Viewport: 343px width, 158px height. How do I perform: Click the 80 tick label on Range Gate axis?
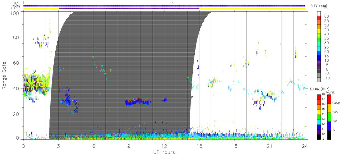point(16,37)
